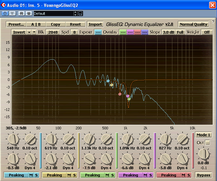Toggle M on the green Peaking band
The image size is (217, 181).
click(x=107, y=175)
